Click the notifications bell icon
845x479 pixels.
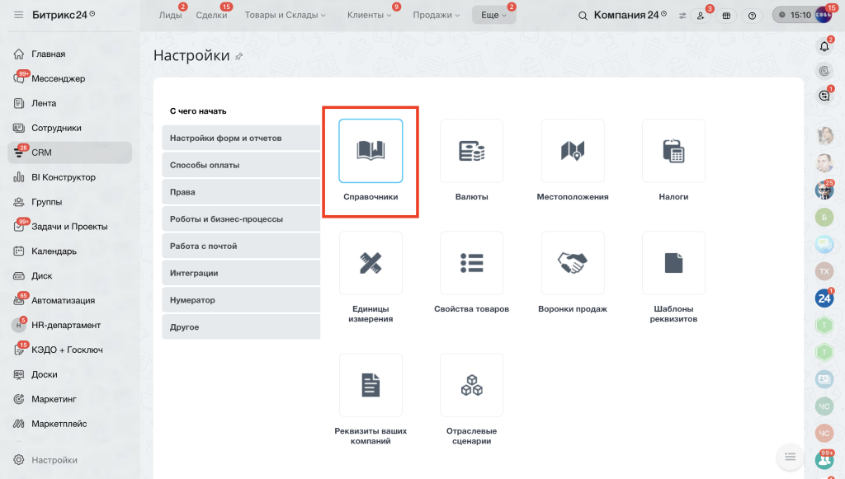click(x=824, y=47)
